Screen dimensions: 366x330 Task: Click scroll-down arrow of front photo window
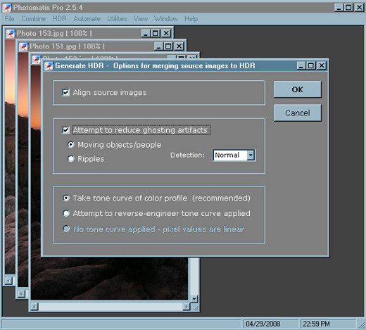[194, 298]
